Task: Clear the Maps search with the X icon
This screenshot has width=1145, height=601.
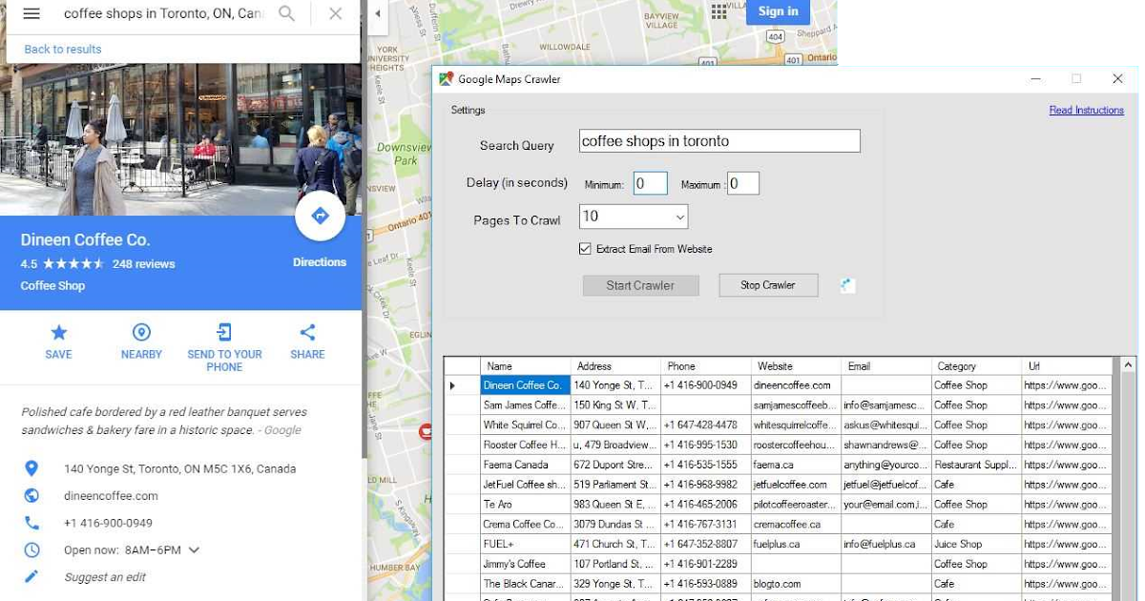Action: click(335, 13)
